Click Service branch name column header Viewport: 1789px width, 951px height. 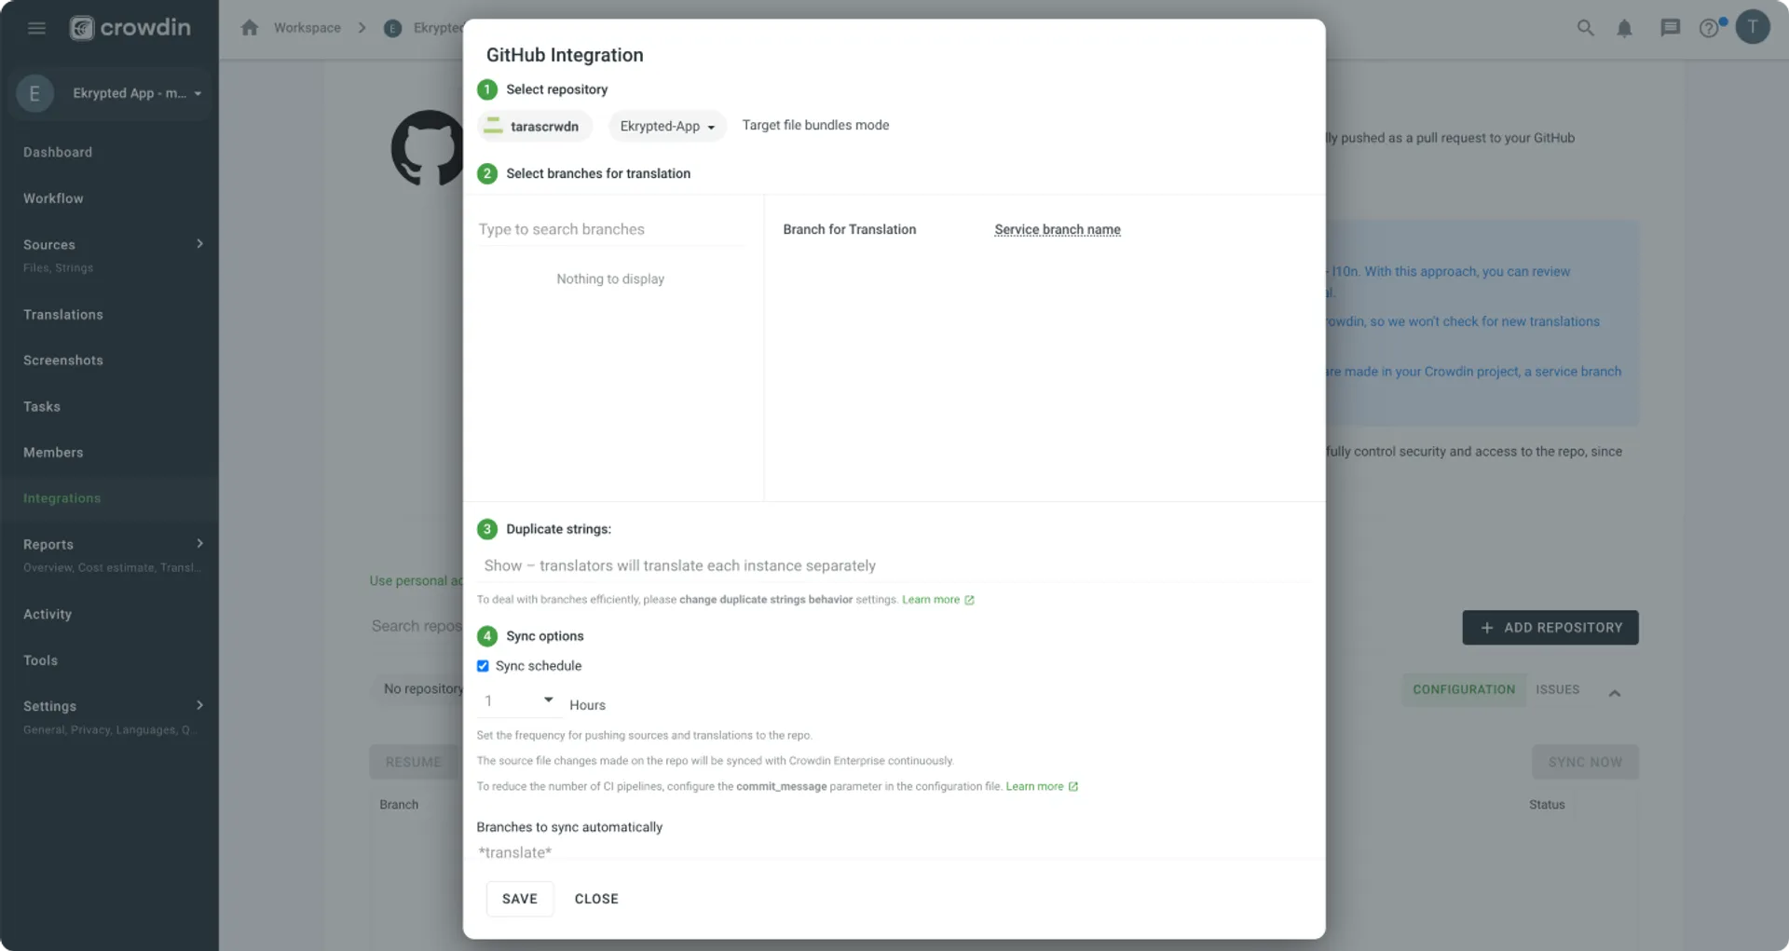tap(1058, 229)
